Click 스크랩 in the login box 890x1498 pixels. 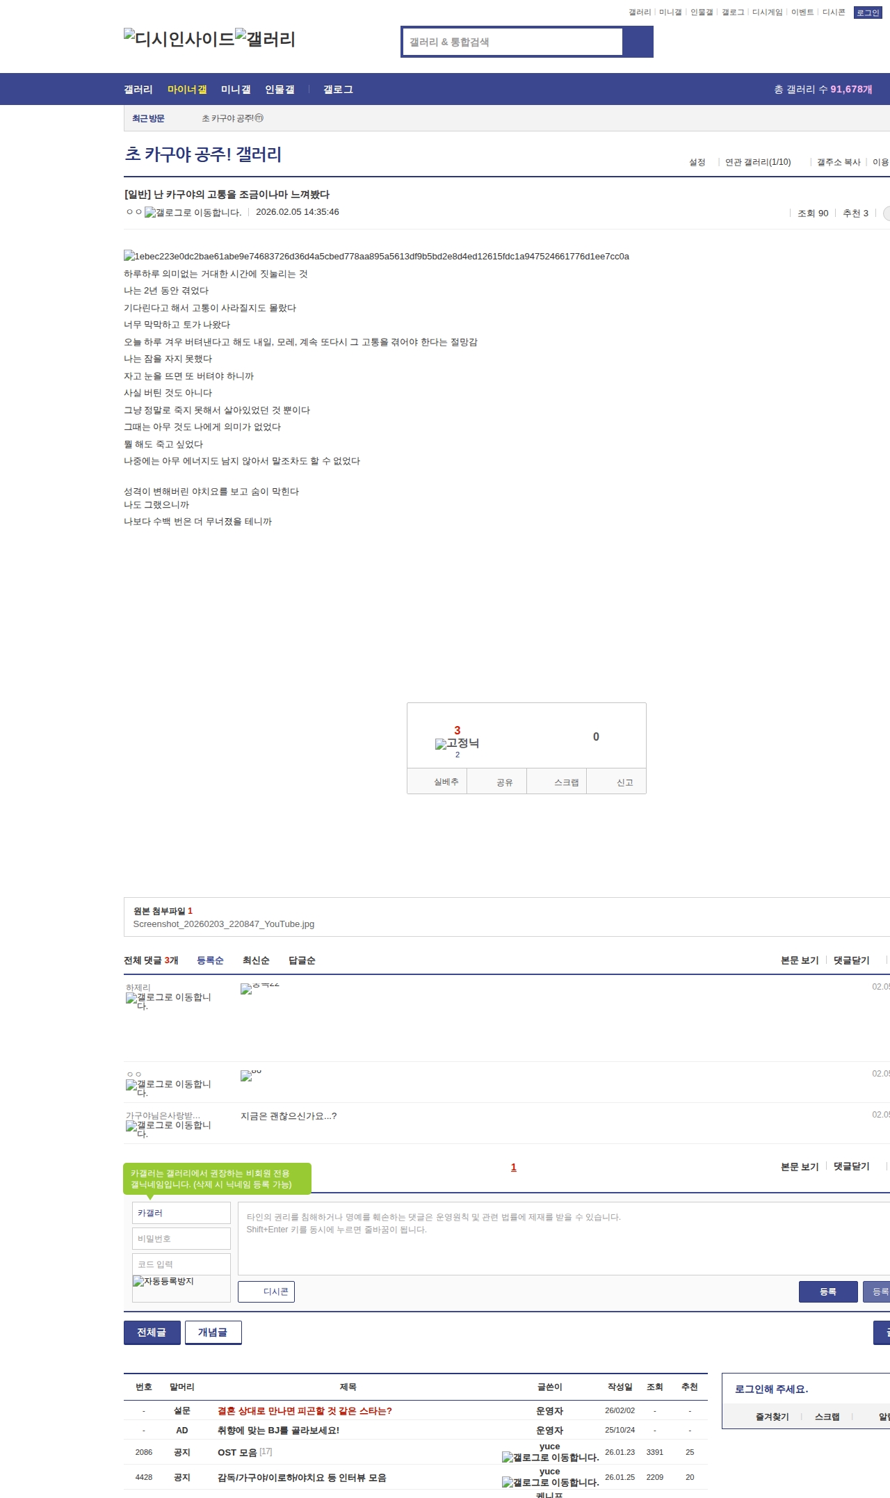coord(827,1417)
